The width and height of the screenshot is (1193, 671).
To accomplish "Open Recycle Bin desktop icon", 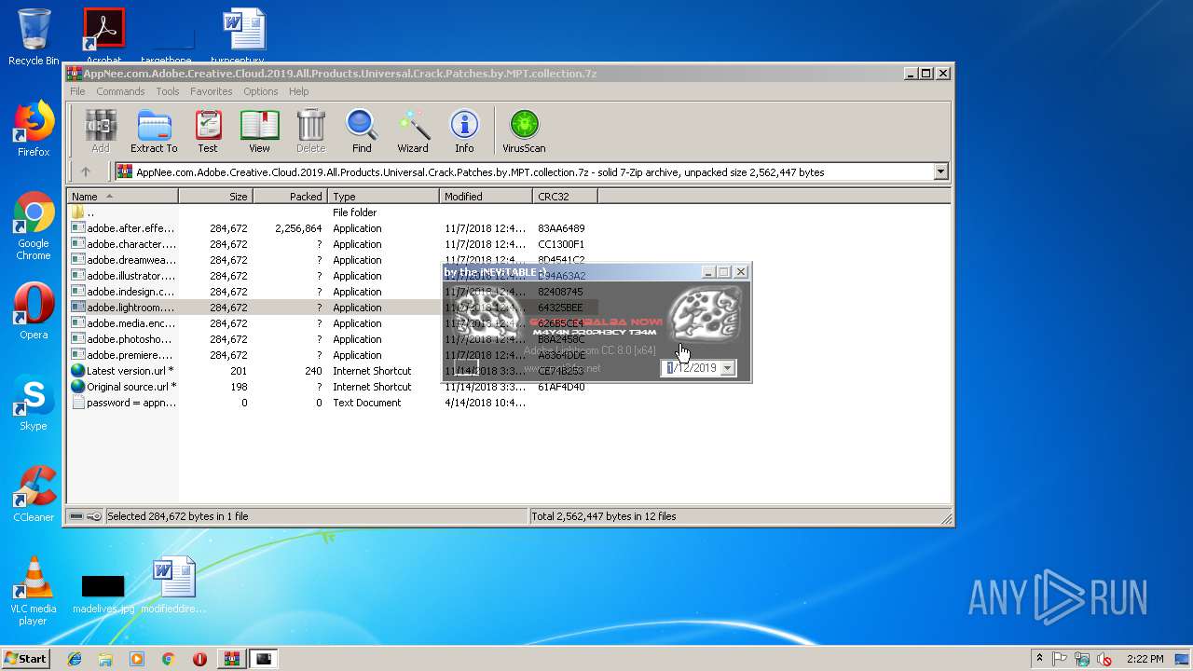I will [34, 37].
